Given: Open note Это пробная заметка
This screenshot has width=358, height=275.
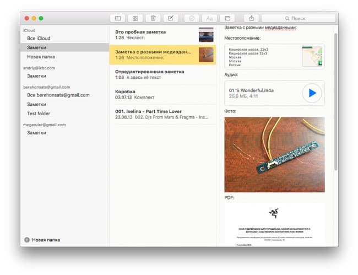Looking at the screenshot, I should click(x=162, y=35).
